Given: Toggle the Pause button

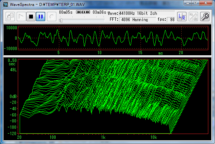Looking at the screenshot, I should pyautogui.click(x=40, y=17).
